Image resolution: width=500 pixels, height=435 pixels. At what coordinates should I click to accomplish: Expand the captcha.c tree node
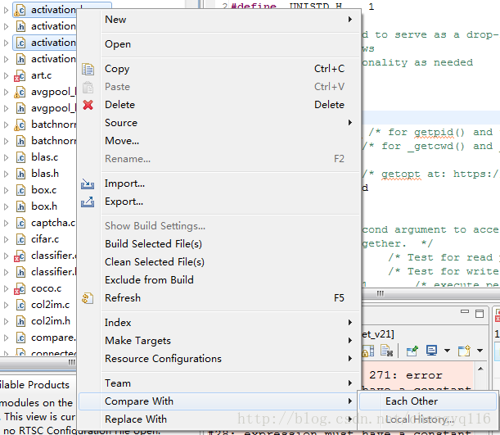click(x=6, y=223)
